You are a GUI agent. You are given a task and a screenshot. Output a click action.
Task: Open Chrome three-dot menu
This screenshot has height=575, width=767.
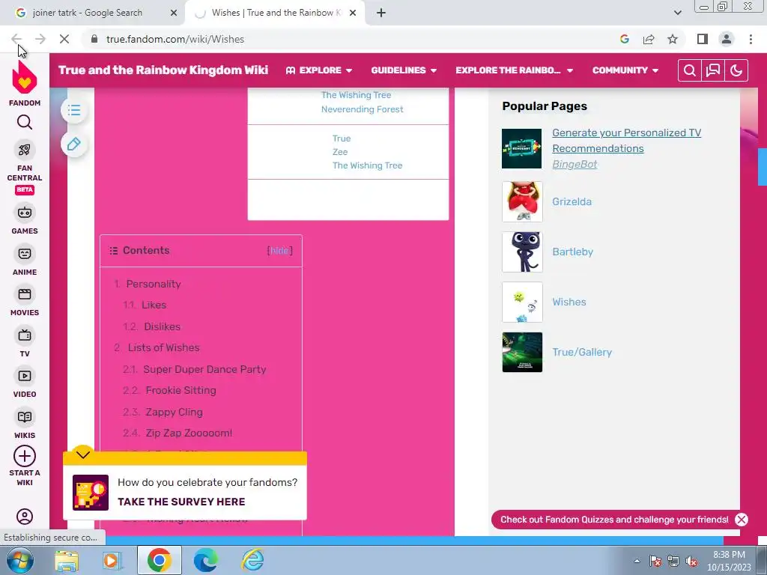click(x=751, y=39)
